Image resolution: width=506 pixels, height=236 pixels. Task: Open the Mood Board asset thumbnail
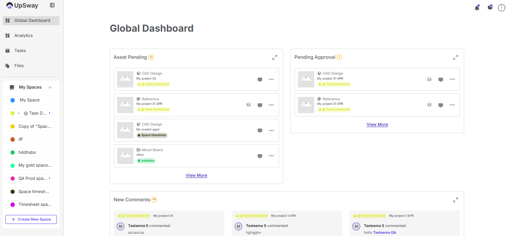tap(125, 156)
